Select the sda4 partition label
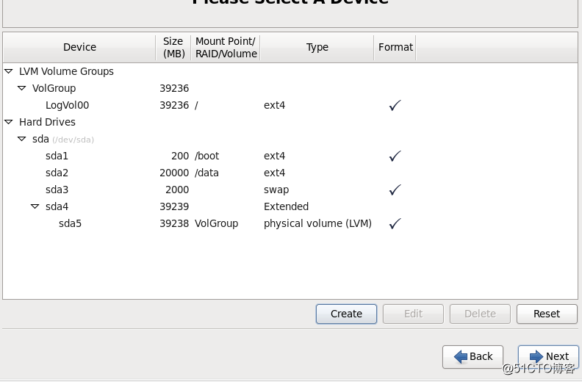Screen dimensions: 582x382 (57, 206)
